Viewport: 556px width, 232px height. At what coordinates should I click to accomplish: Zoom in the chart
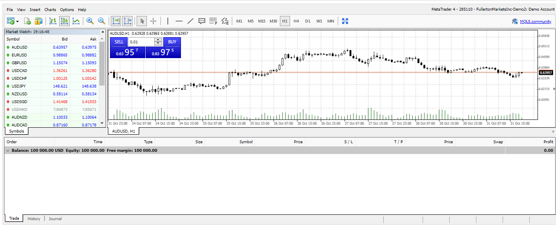[x=90, y=21]
